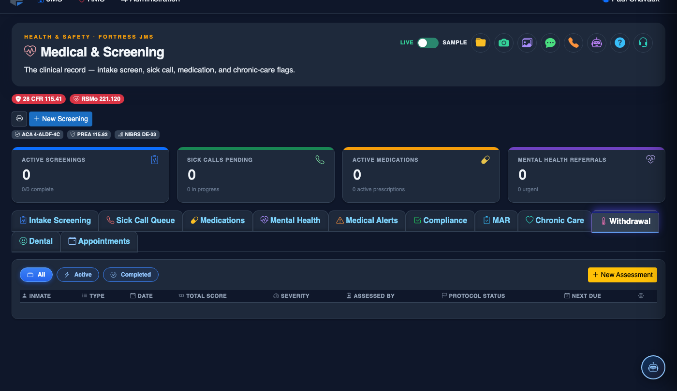Select the Withdrawal tab
The height and width of the screenshot is (391, 677).
point(625,222)
